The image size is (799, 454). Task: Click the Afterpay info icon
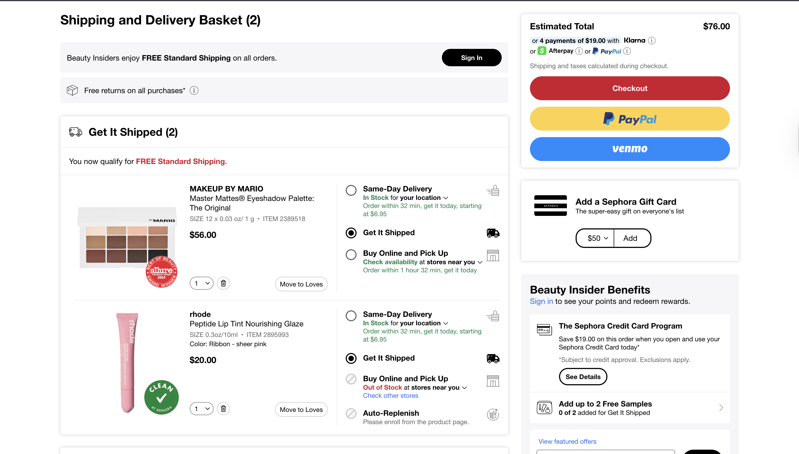[x=579, y=51]
